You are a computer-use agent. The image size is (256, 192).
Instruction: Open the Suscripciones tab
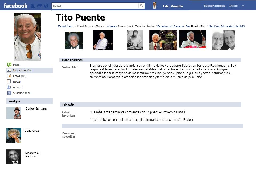[22, 93]
